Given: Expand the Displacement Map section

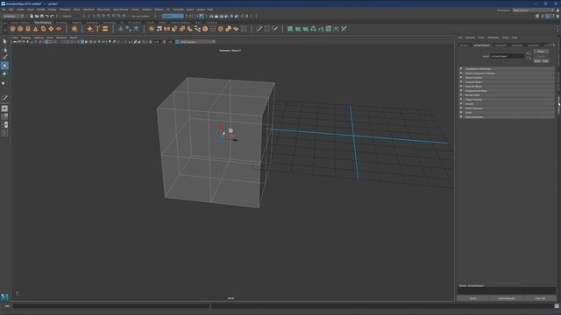Looking at the screenshot, I should 507,91.
